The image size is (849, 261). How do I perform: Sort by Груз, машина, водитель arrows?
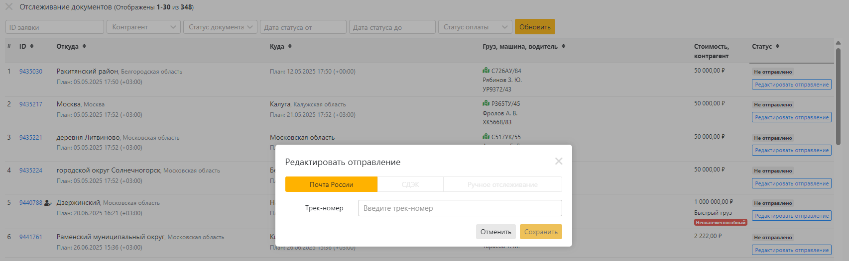coord(564,46)
